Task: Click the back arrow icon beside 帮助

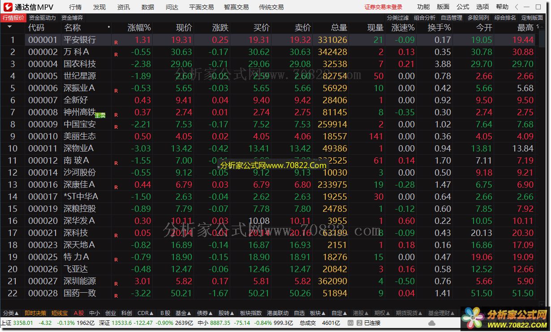Action: pyautogui.click(x=517, y=7)
